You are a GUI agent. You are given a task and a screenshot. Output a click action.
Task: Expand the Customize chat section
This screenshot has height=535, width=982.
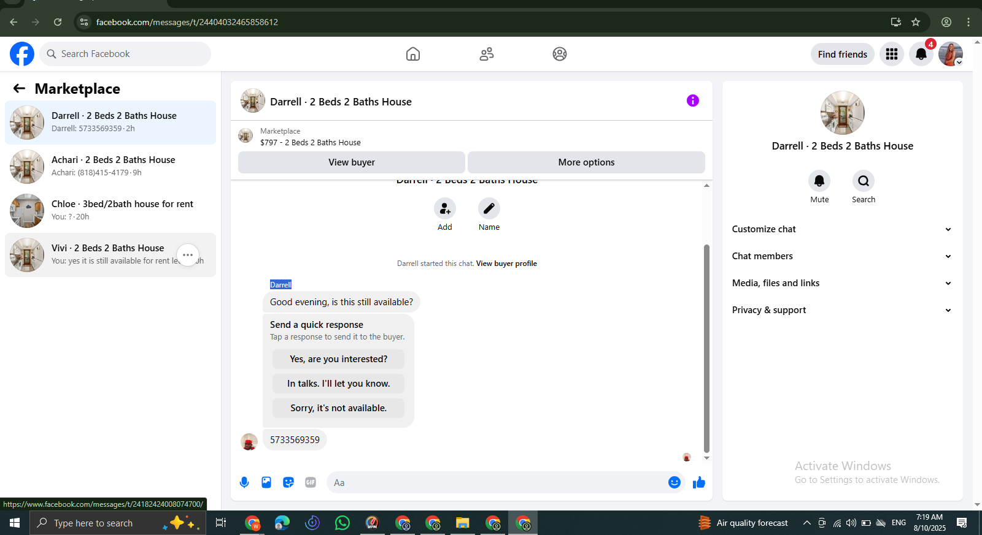[x=842, y=229]
